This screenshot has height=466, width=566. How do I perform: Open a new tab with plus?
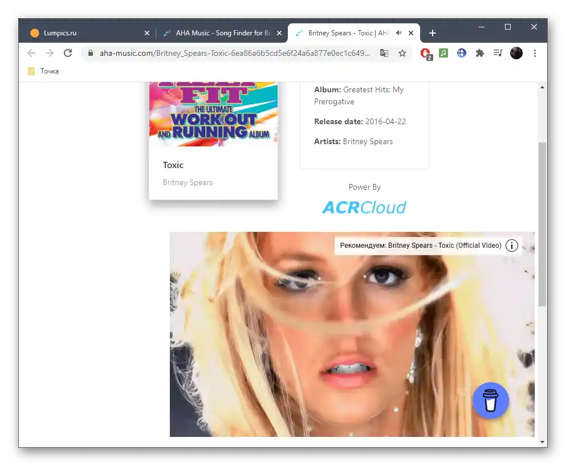click(x=433, y=33)
